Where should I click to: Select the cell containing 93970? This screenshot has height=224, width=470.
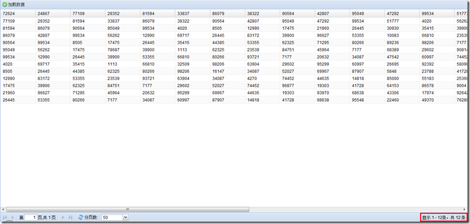pos(333,93)
